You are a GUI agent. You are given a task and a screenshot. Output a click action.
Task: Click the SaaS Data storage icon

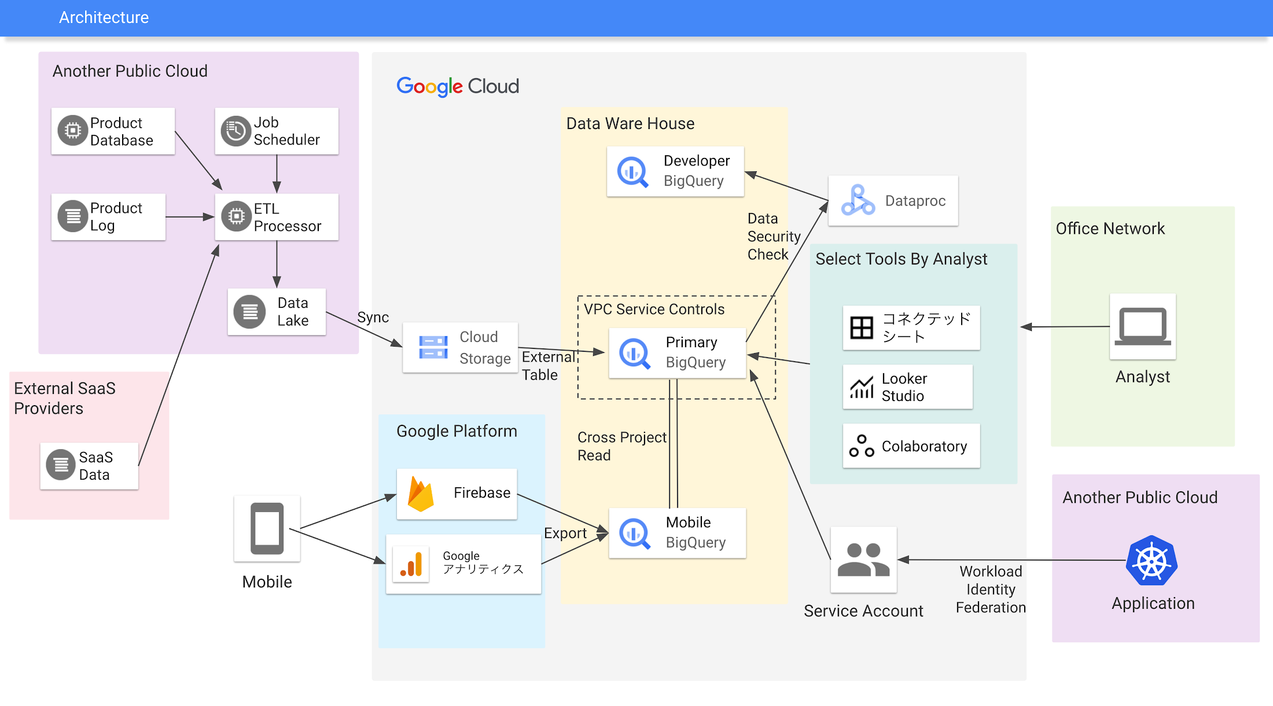coord(61,465)
